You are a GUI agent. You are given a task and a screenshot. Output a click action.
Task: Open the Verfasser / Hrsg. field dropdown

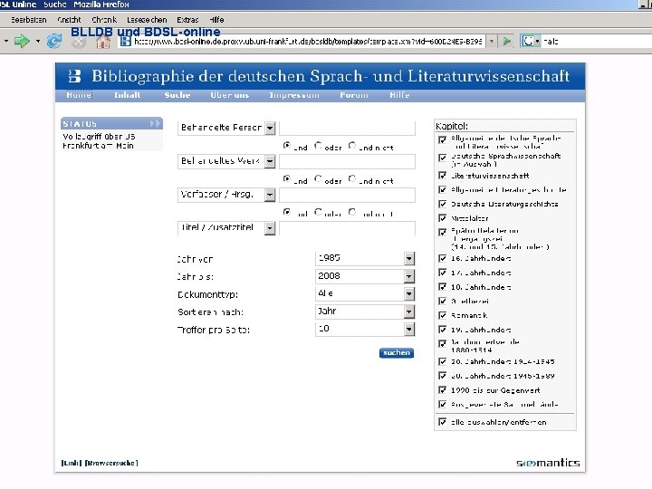coord(270,195)
